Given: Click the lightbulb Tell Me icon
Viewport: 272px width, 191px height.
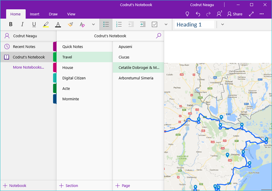Looking at the screenshot, I should tap(187, 14).
